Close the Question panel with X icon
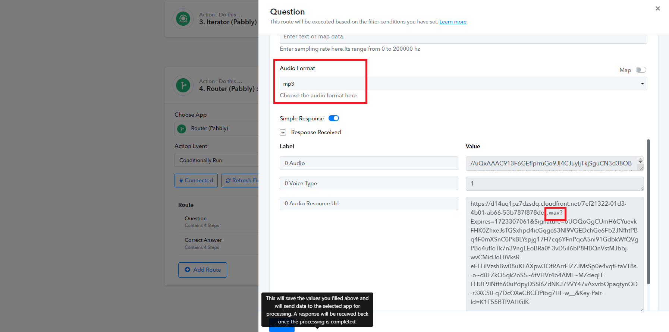The image size is (669, 332). 657,9
